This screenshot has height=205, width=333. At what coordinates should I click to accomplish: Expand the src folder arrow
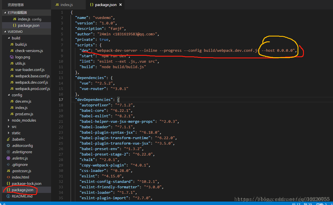8,127
